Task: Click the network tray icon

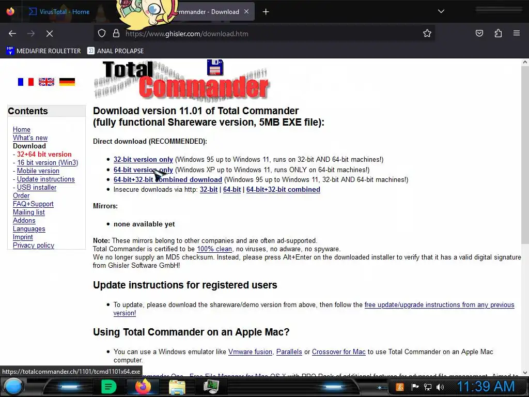Action: [428, 387]
